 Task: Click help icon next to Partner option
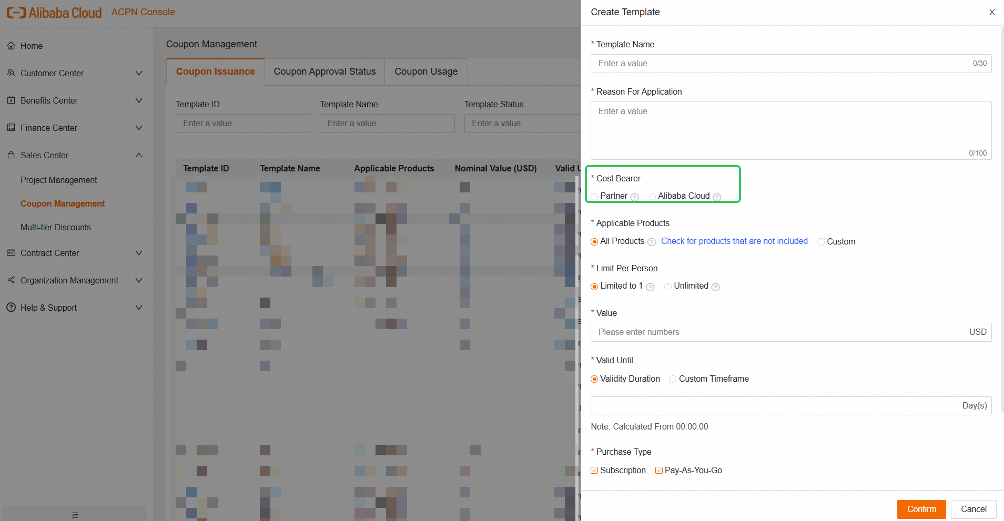click(635, 197)
